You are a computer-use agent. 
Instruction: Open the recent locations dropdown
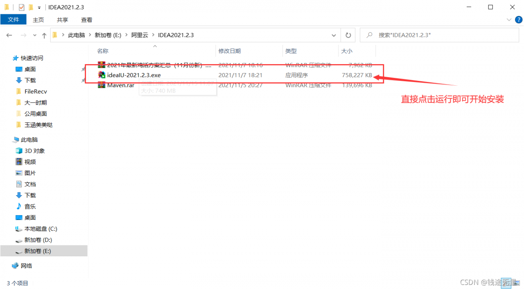(35, 36)
